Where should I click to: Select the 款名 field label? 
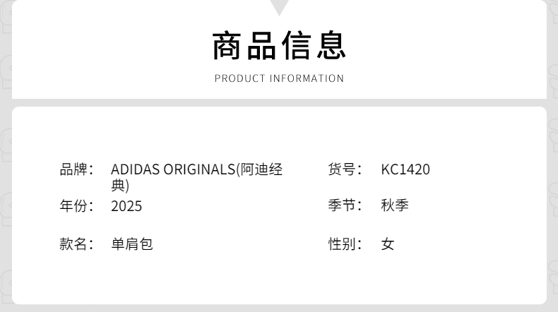pos(76,244)
